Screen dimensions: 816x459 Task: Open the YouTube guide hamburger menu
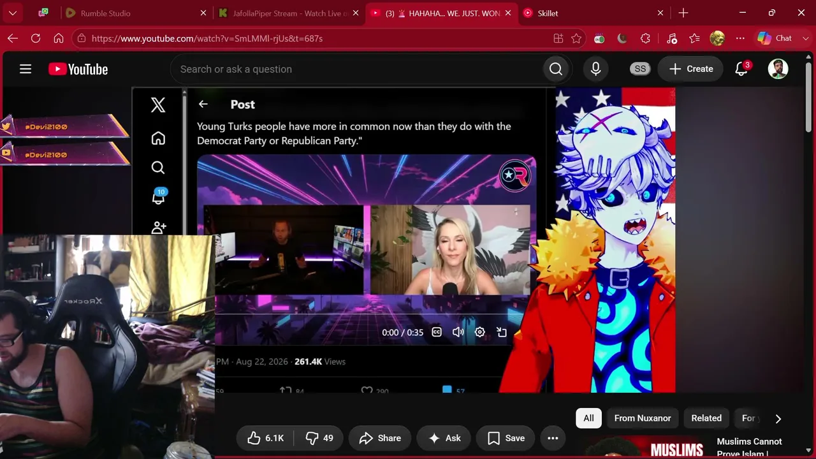[x=25, y=69]
